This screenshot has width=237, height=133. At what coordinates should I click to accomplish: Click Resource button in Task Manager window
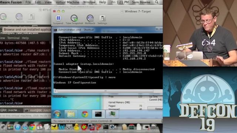tap(156, 109)
